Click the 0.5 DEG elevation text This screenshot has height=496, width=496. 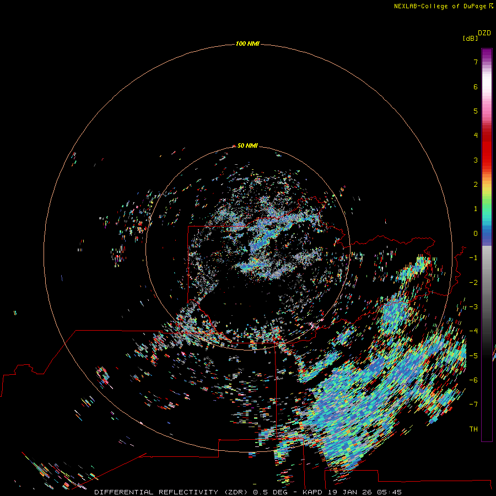[x=270, y=492]
